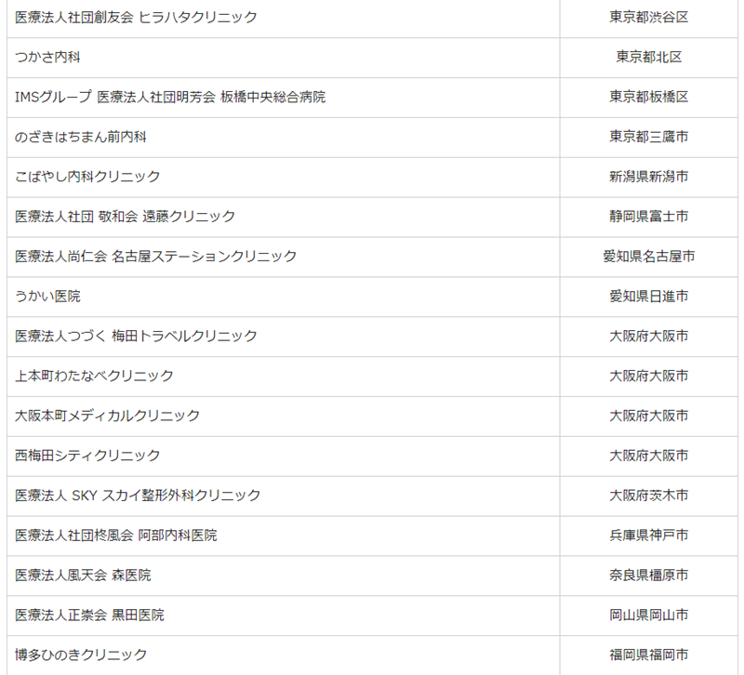Click the 森医院 entry
The width and height of the screenshot is (744, 675).
[x=83, y=575]
